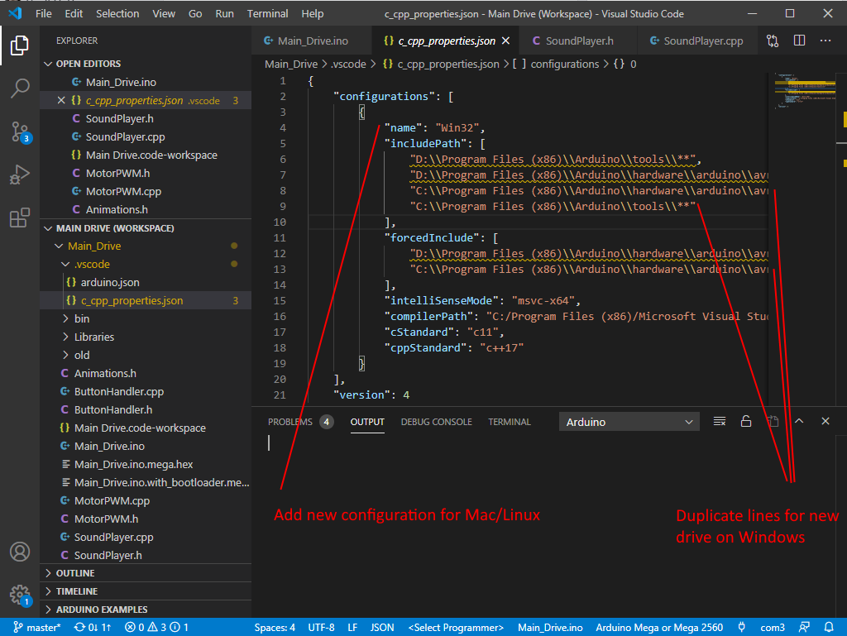Open the Problems panel tab

point(300,422)
